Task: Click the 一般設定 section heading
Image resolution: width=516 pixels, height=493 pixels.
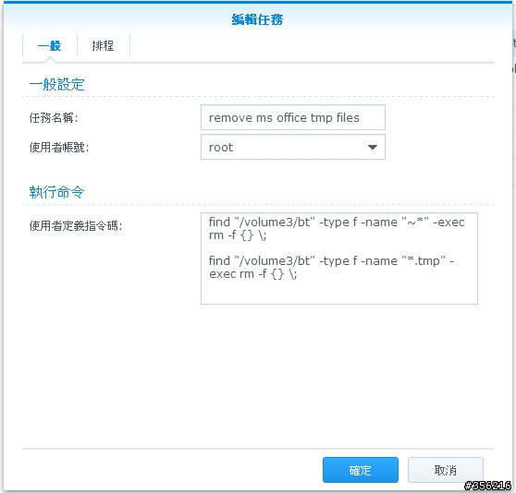Action: click(x=57, y=84)
